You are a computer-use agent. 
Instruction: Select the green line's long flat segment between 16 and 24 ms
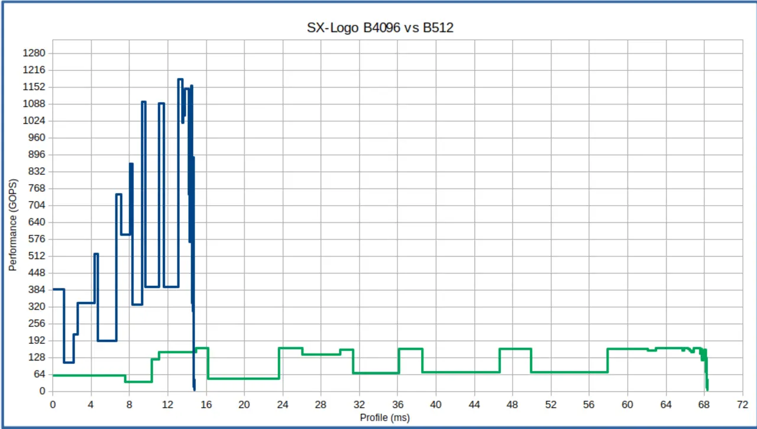[x=243, y=378]
